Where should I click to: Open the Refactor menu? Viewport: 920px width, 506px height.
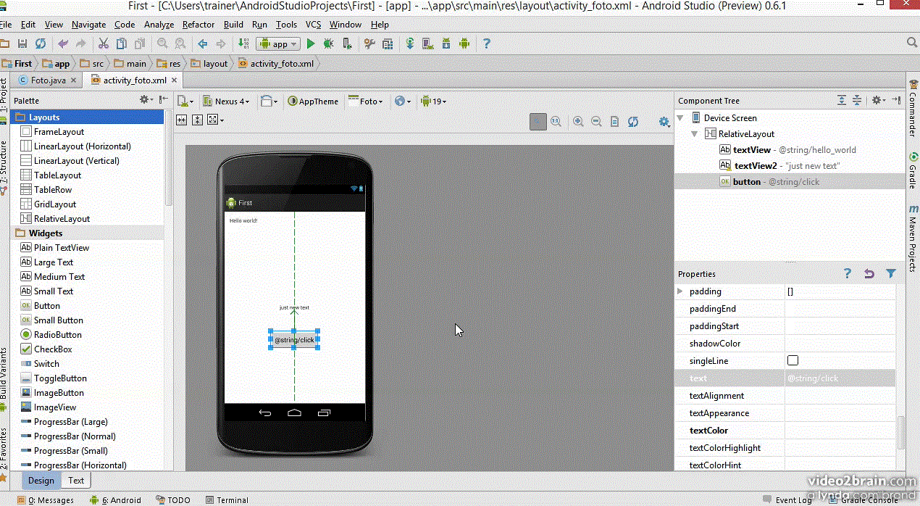[x=198, y=24]
